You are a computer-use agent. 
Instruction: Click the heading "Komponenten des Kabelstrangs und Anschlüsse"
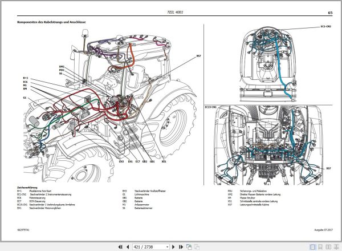pos(51,22)
